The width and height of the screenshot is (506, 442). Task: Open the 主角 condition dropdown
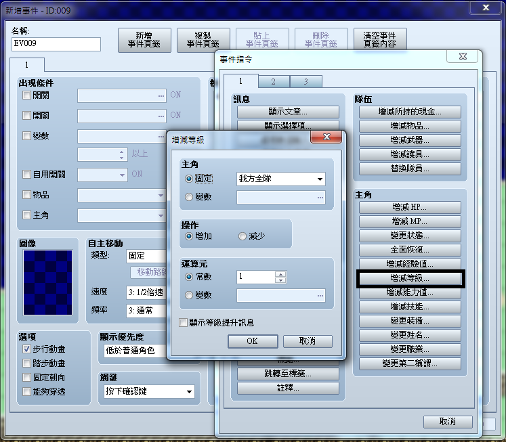coord(122,215)
